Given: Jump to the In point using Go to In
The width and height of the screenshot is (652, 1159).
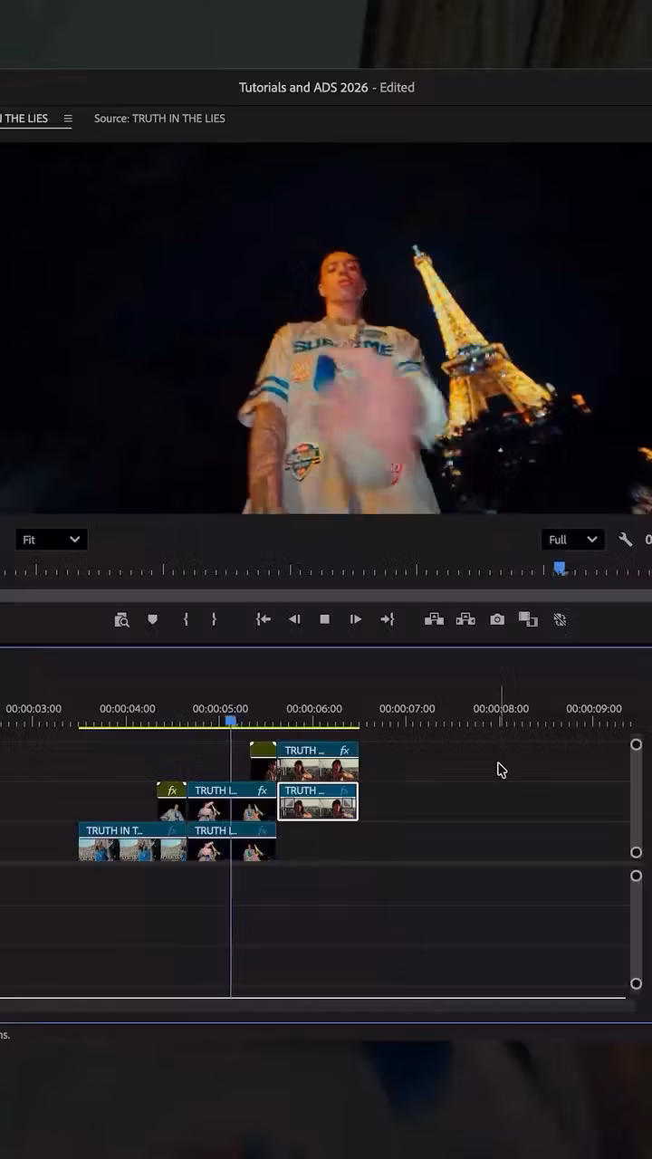Looking at the screenshot, I should click(x=263, y=619).
